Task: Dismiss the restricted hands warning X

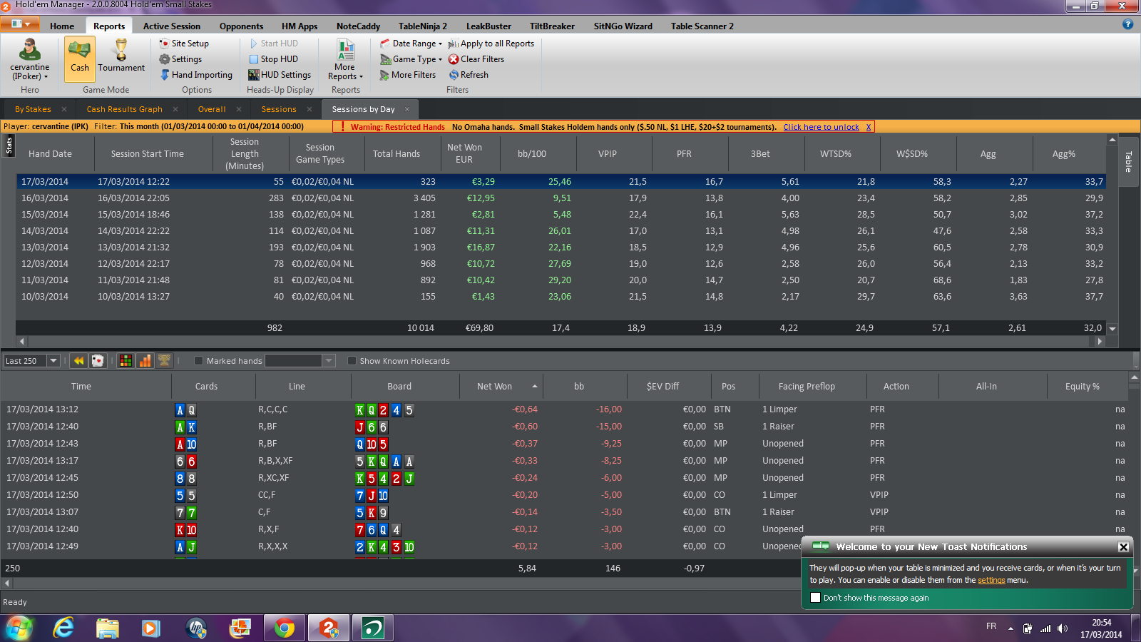Action: [869, 127]
